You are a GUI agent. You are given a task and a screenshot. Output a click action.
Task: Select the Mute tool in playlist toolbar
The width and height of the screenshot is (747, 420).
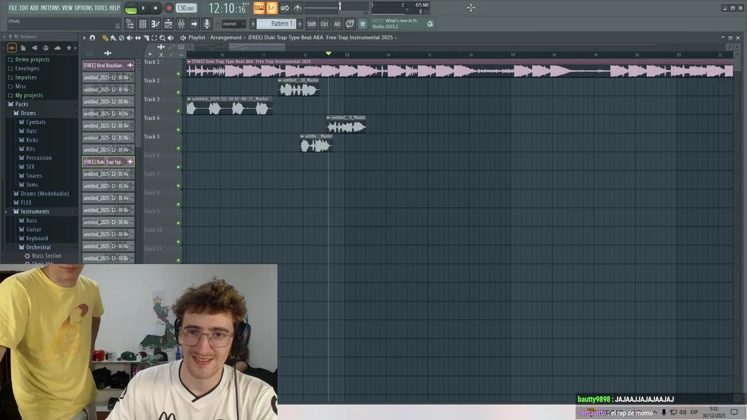130,38
